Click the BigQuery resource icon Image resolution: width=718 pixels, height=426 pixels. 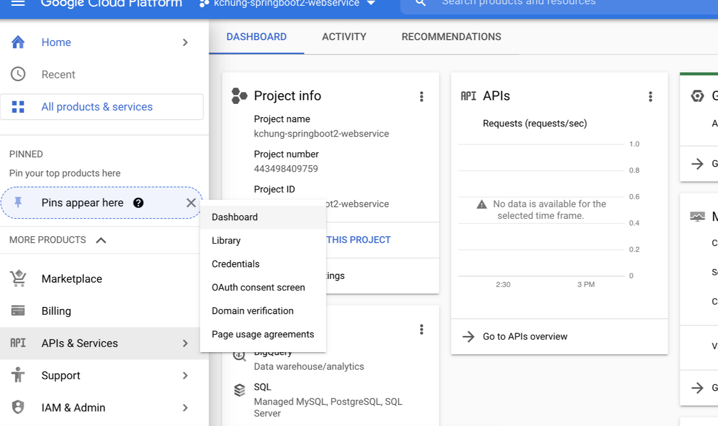click(x=240, y=355)
